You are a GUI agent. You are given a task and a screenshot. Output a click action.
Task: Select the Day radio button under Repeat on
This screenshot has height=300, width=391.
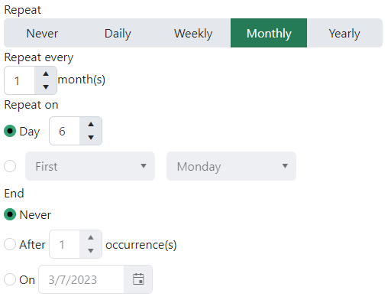(x=10, y=131)
